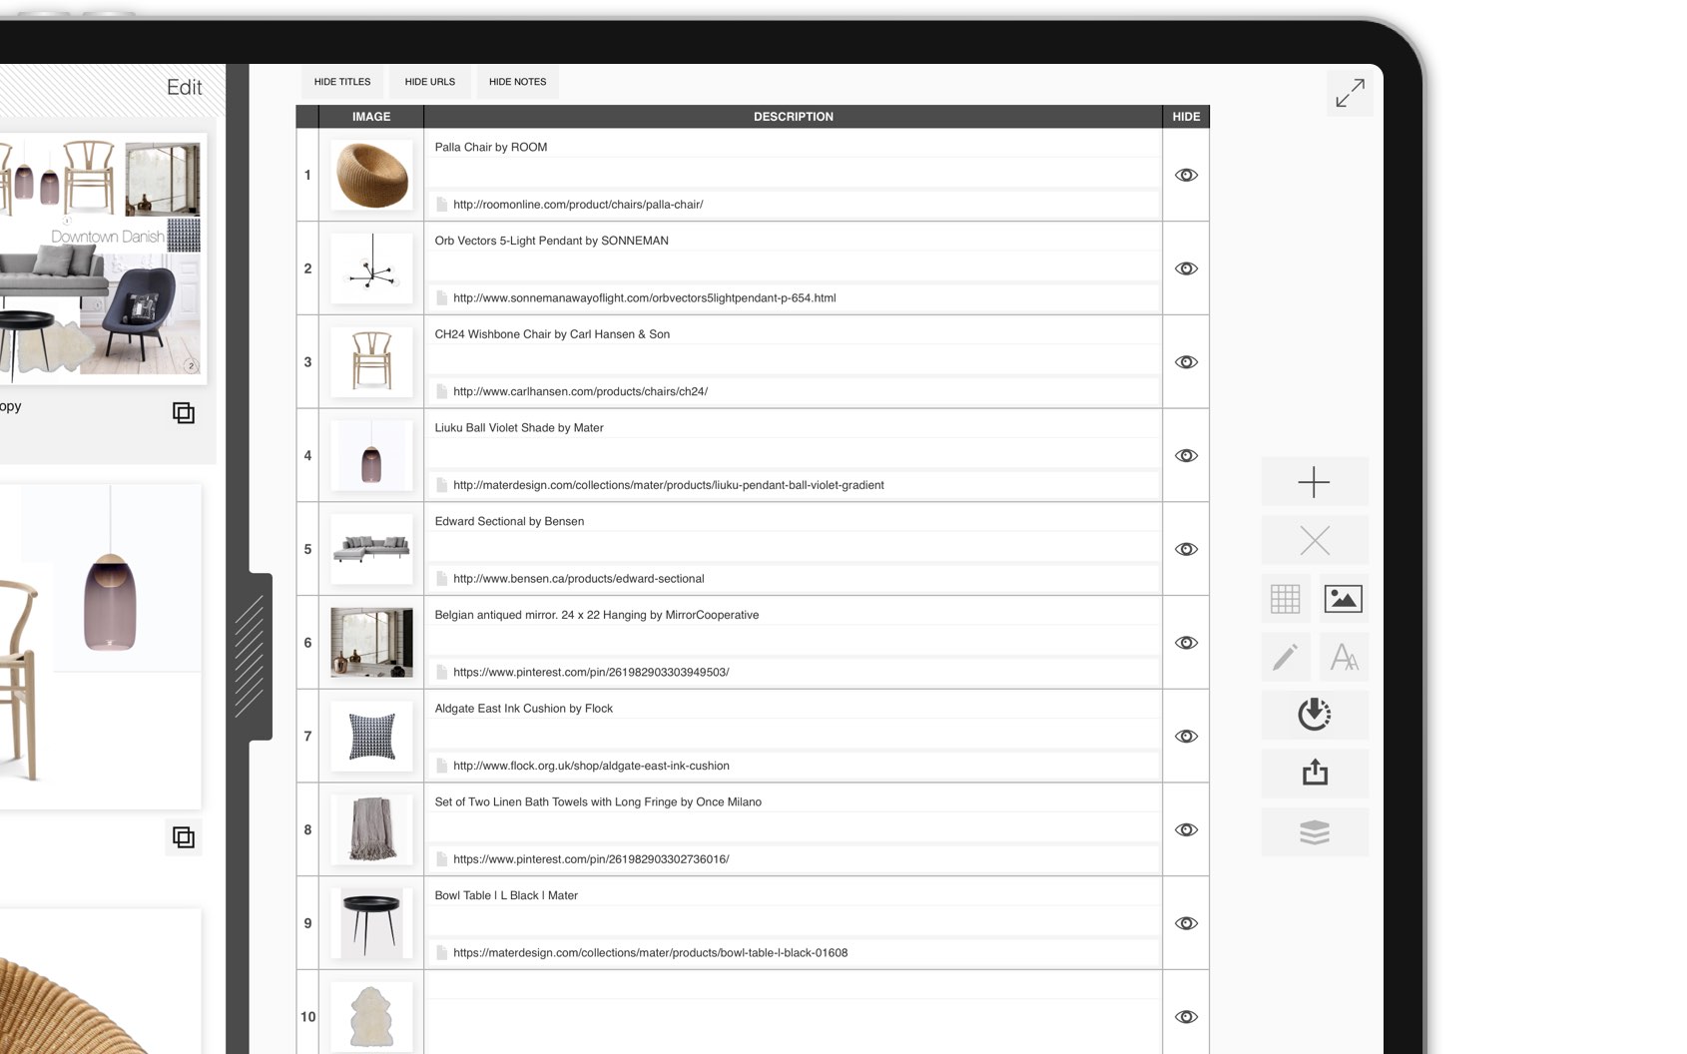The image size is (1687, 1054).
Task: Hide the Belgian antiqued mirror row
Action: [1186, 643]
